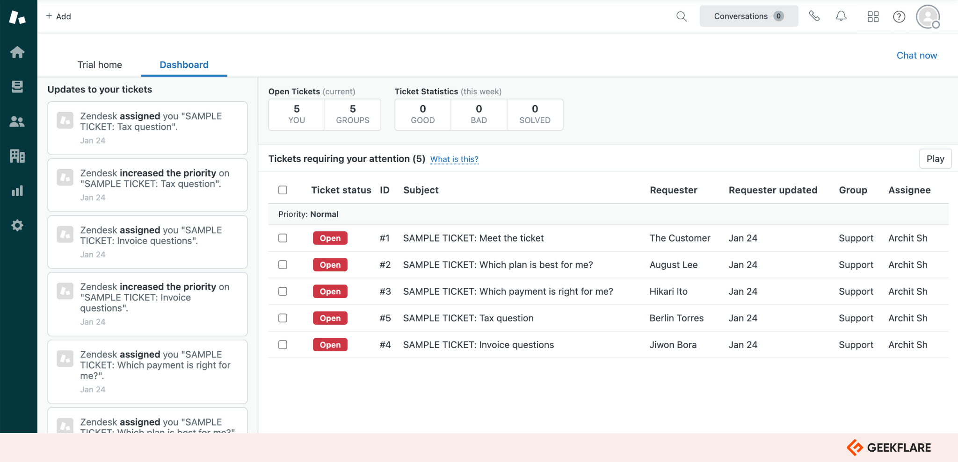Open the help question mark icon

[899, 17]
